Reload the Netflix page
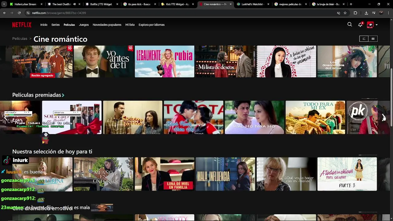Screen dimensions: 393x221 19,13
